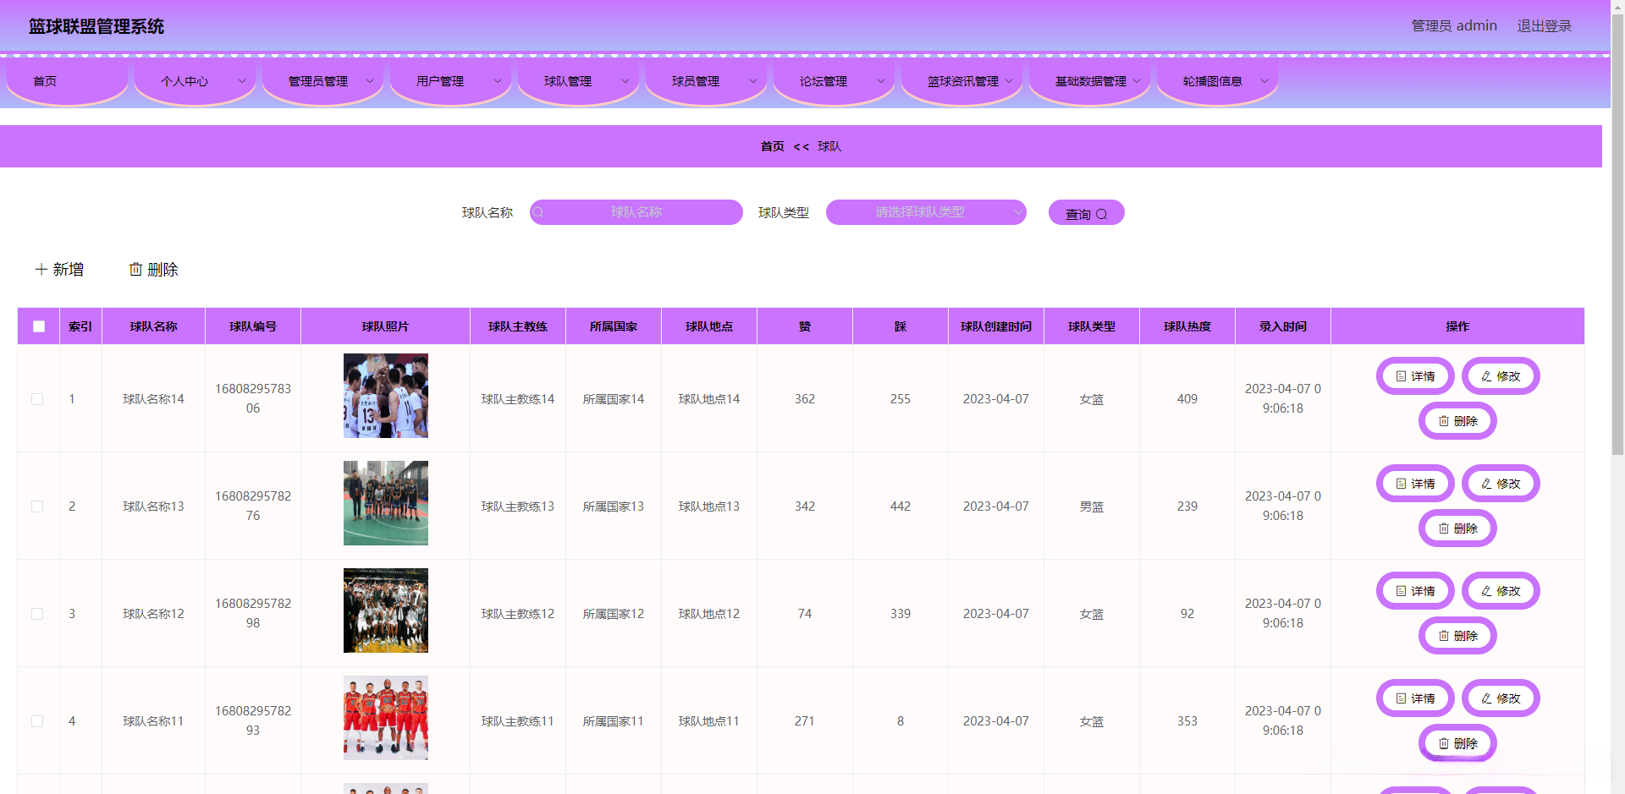Click the 查询 search button
The height and width of the screenshot is (794, 1625).
(1086, 212)
